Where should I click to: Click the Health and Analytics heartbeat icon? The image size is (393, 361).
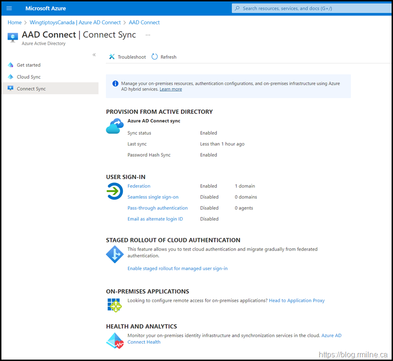point(114,340)
